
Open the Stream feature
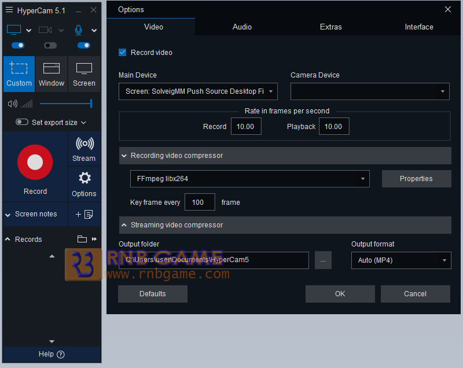[84, 149]
